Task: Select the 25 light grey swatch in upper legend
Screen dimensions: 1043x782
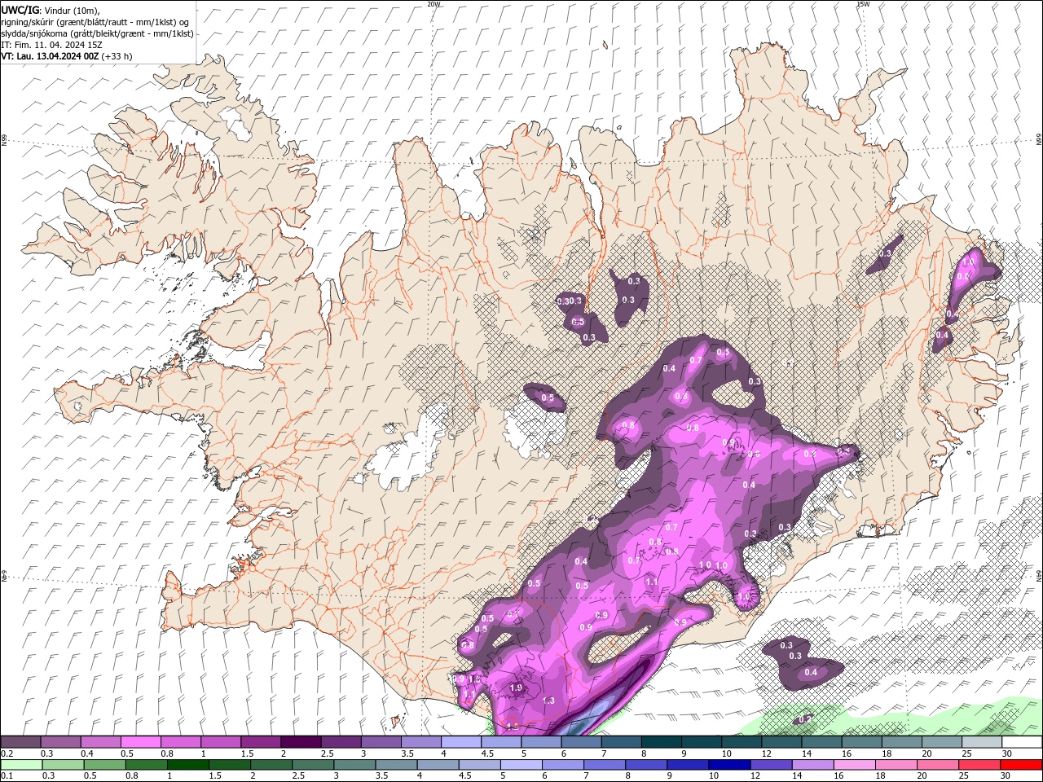Action: (981, 742)
